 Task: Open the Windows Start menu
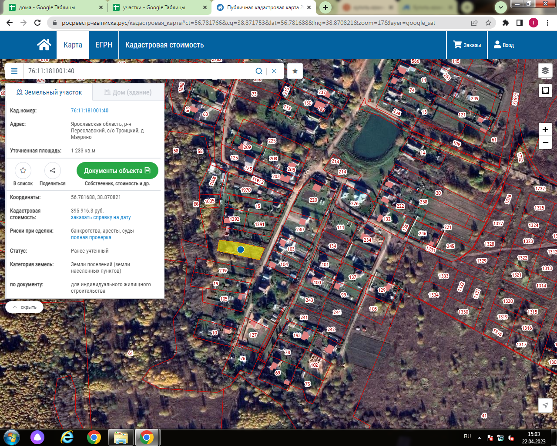11,437
